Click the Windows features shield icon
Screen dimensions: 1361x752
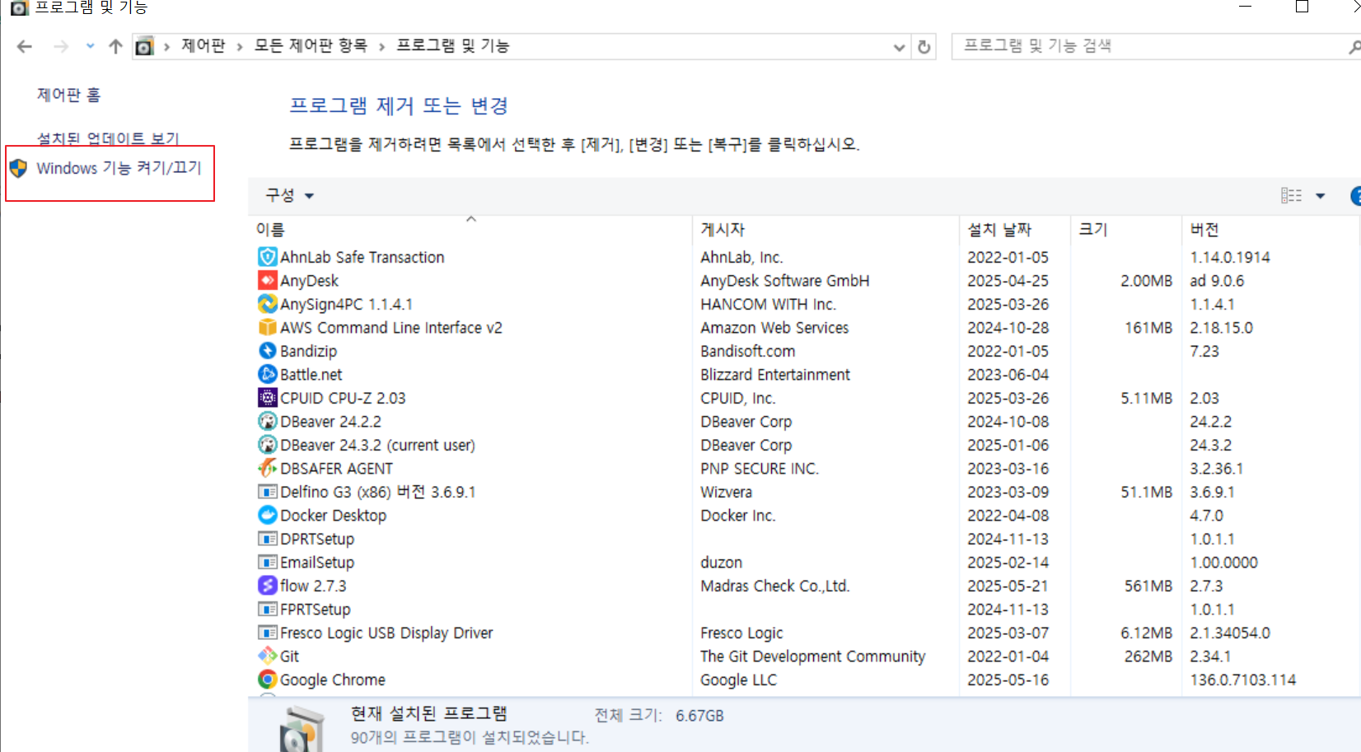18,168
